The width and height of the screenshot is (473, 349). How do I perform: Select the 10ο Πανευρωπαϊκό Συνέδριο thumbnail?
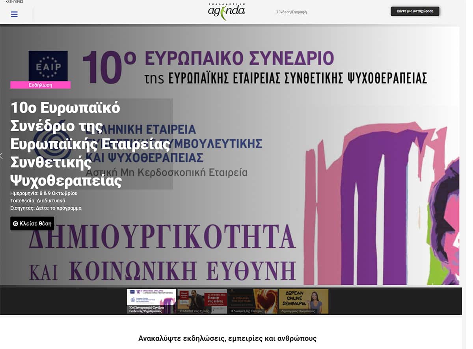pos(151,301)
